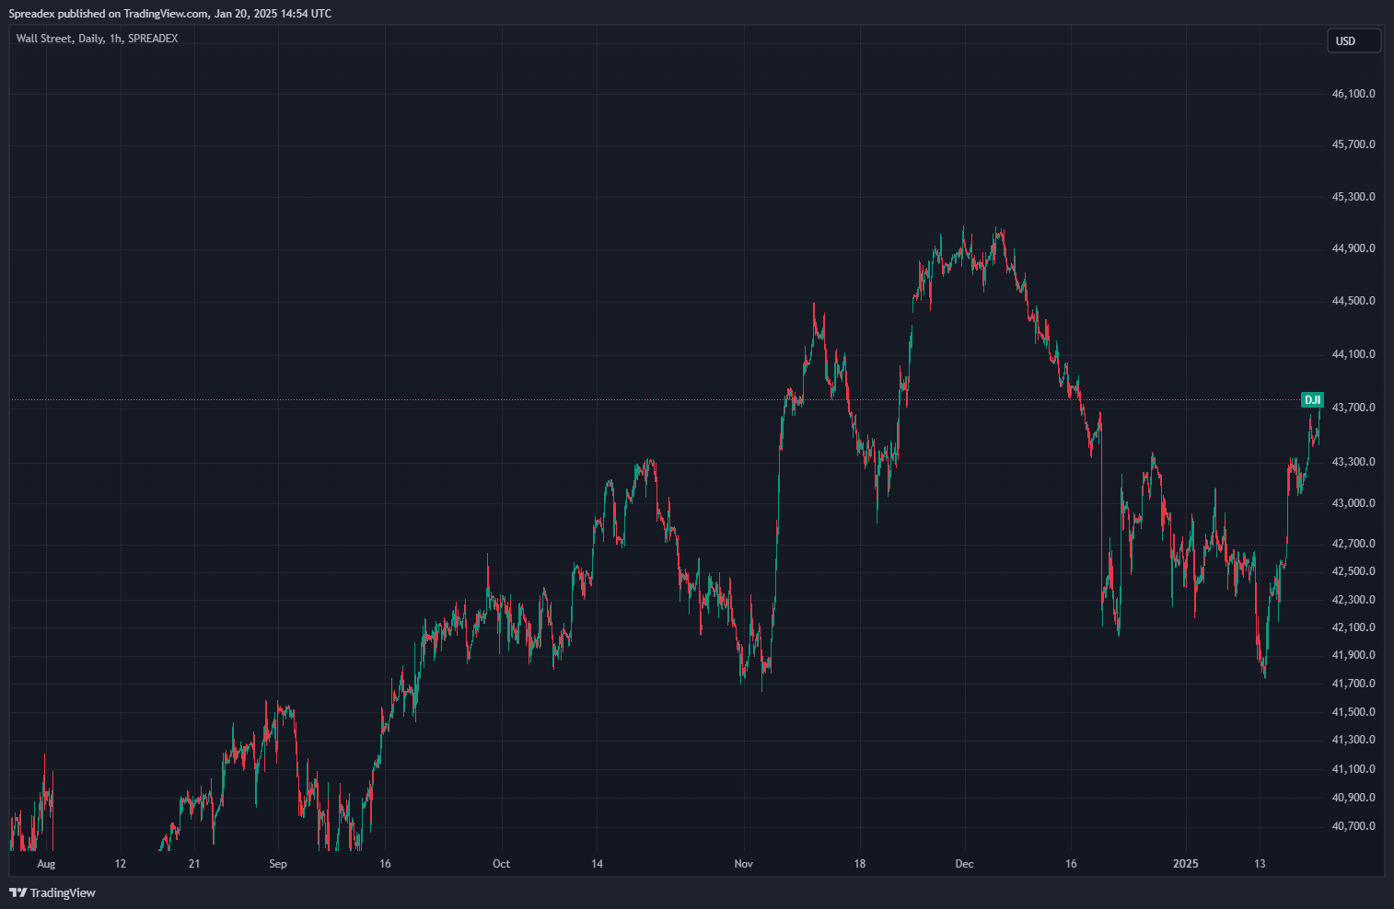This screenshot has width=1394, height=909.
Task: Click the Dec date label on time axis
Action: click(x=964, y=864)
